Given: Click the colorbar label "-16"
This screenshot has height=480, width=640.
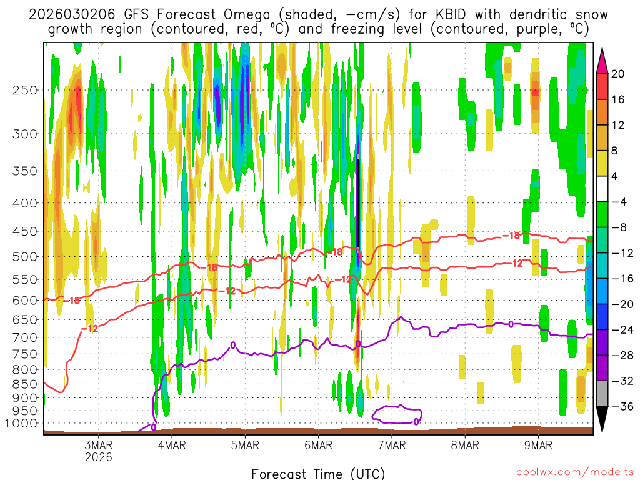Looking at the screenshot, I should [x=622, y=278].
